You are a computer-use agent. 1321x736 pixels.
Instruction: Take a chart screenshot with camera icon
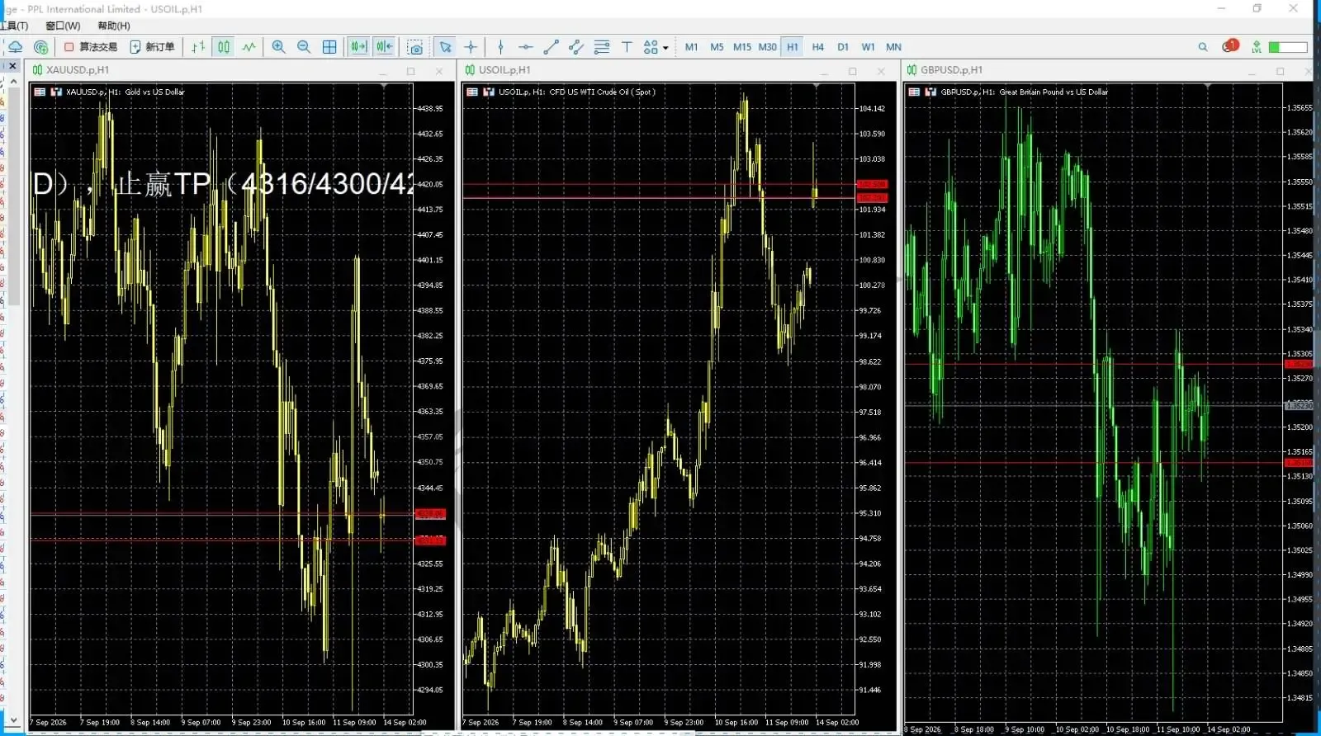pos(415,47)
